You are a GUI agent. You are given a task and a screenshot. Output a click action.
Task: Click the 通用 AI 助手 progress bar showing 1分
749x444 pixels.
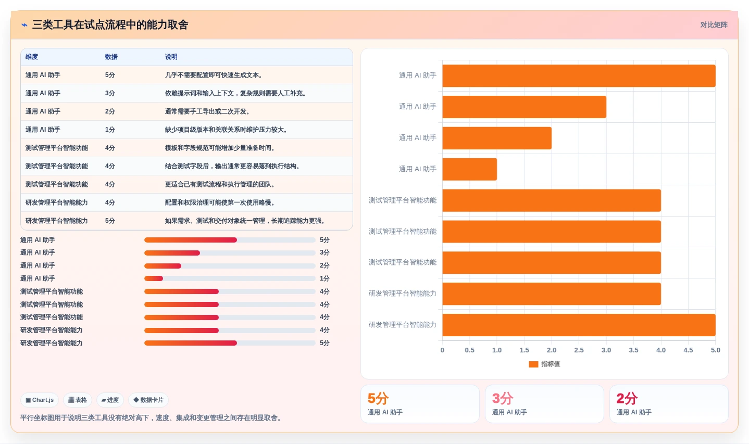pos(230,278)
